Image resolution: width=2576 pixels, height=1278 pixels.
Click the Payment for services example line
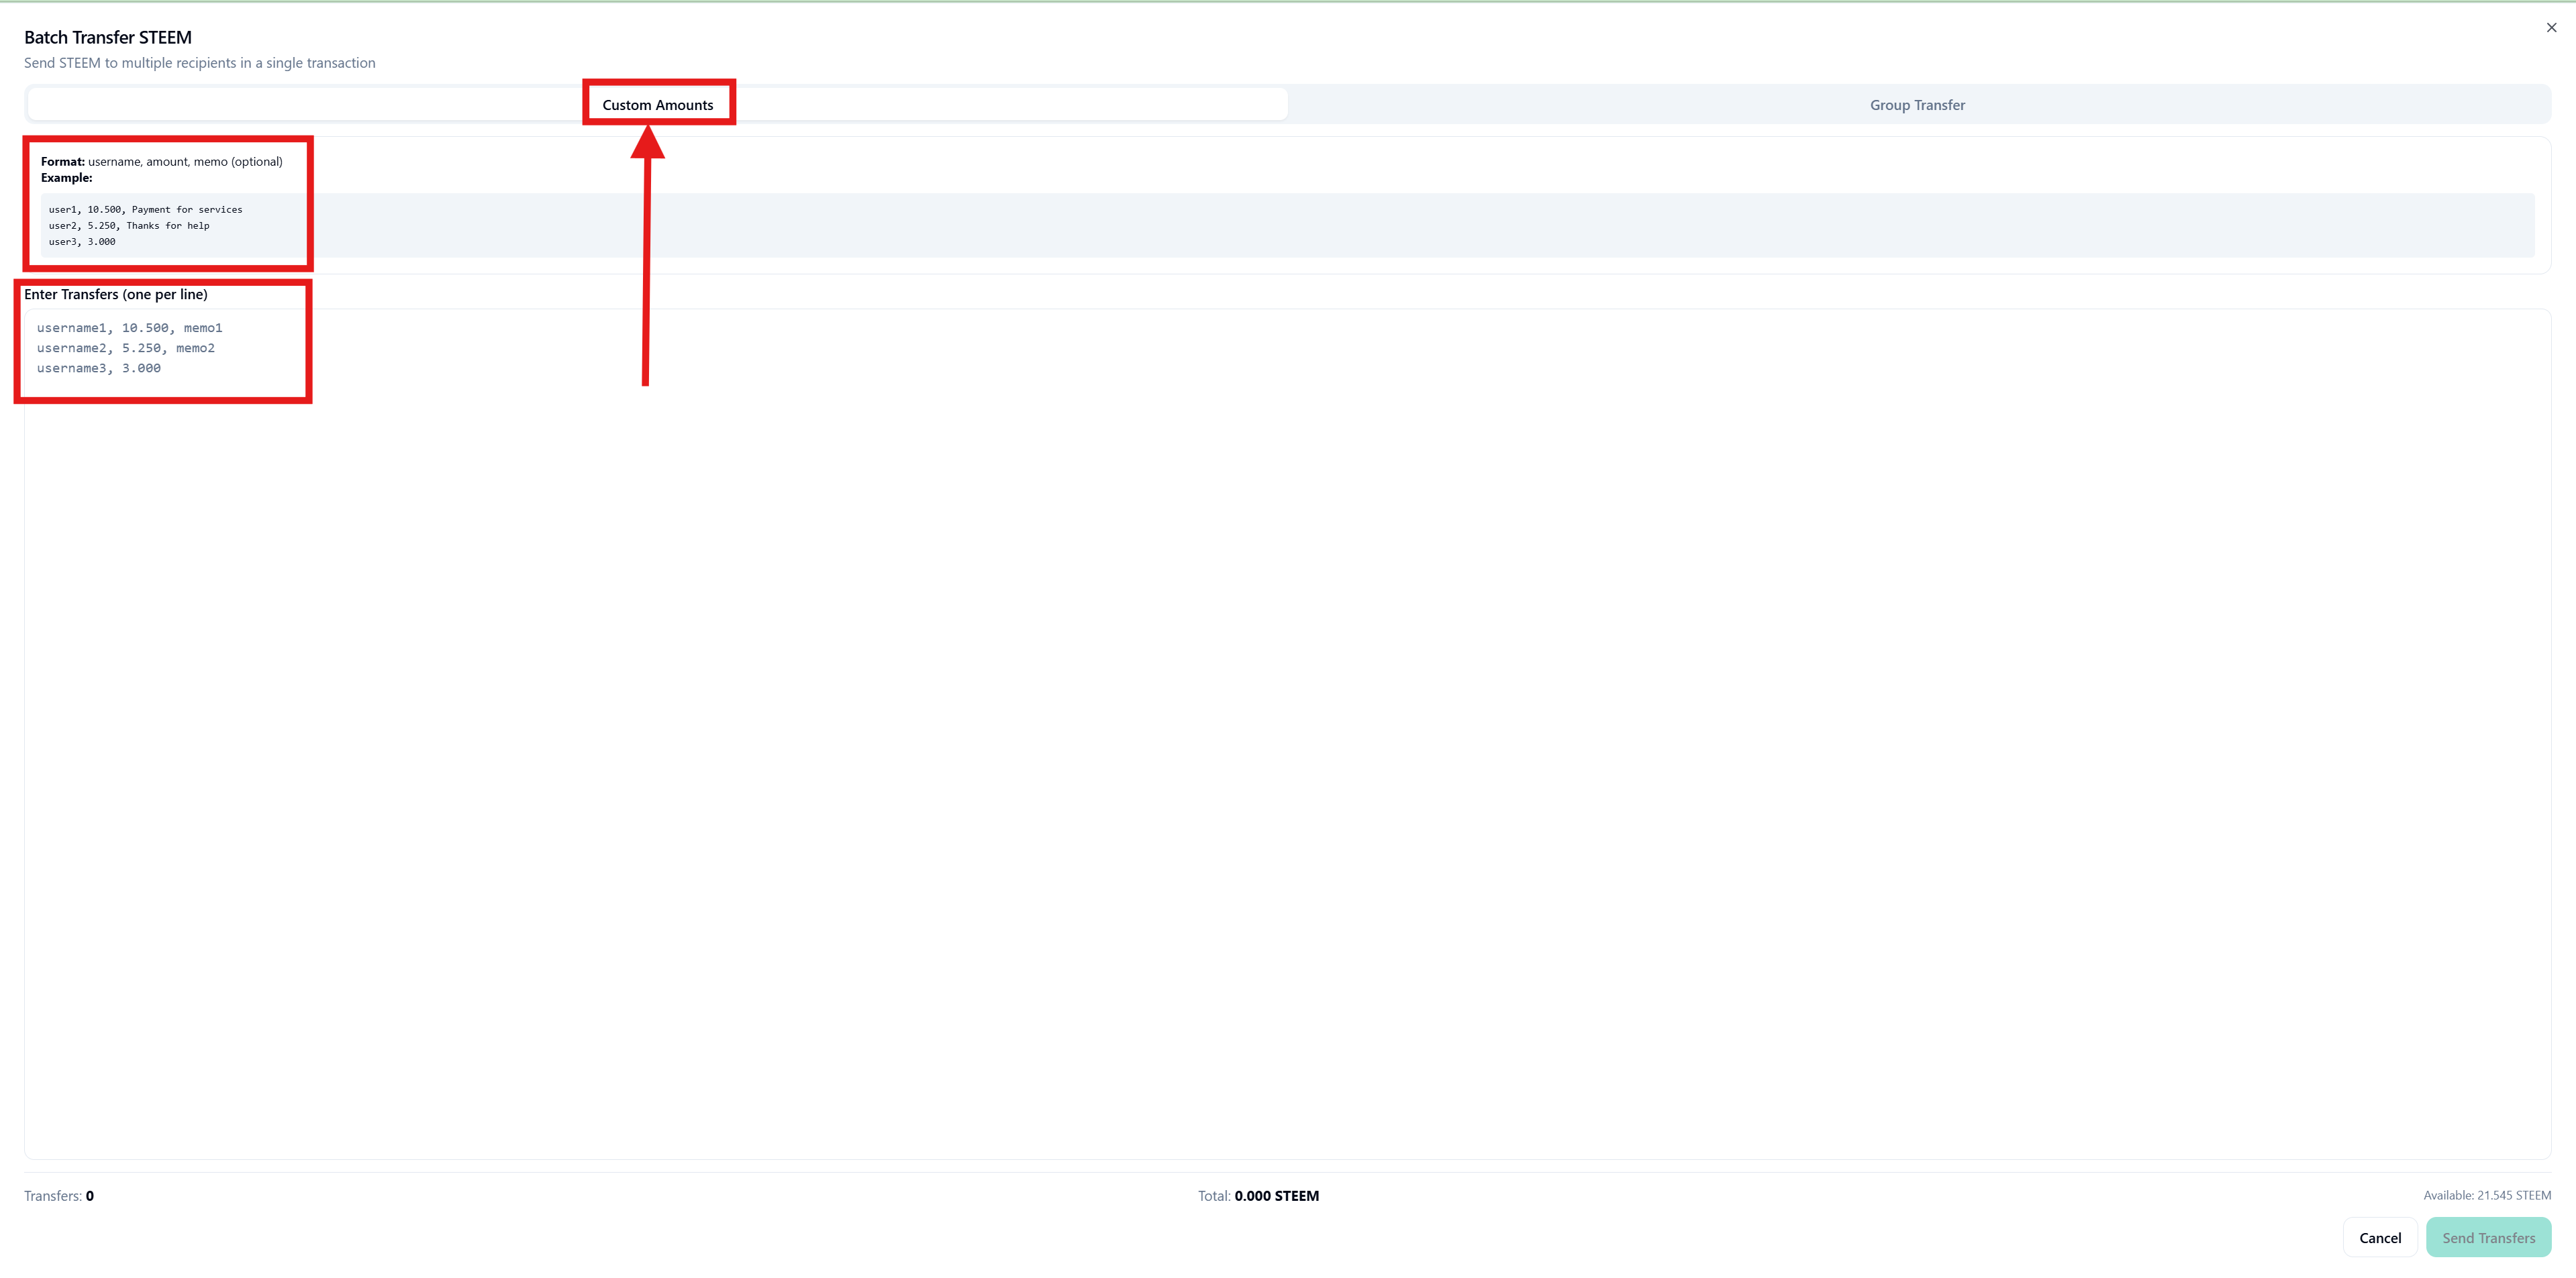tap(145, 210)
